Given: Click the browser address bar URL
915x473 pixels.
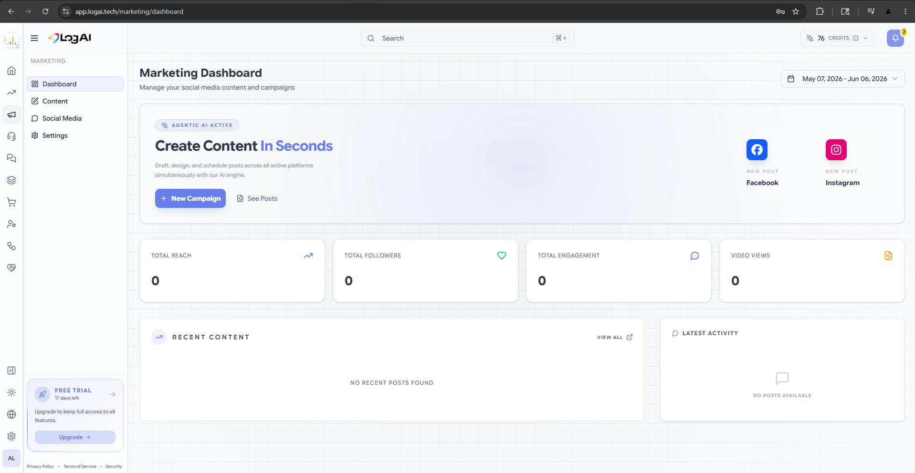Looking at the screenshot, I should click(129, 11).
